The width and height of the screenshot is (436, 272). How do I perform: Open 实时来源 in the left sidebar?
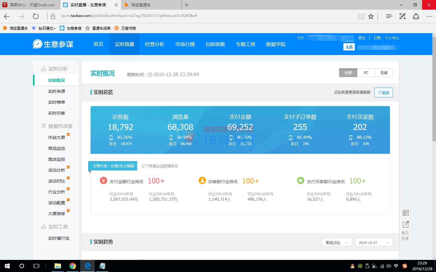(x=56, y=91)
